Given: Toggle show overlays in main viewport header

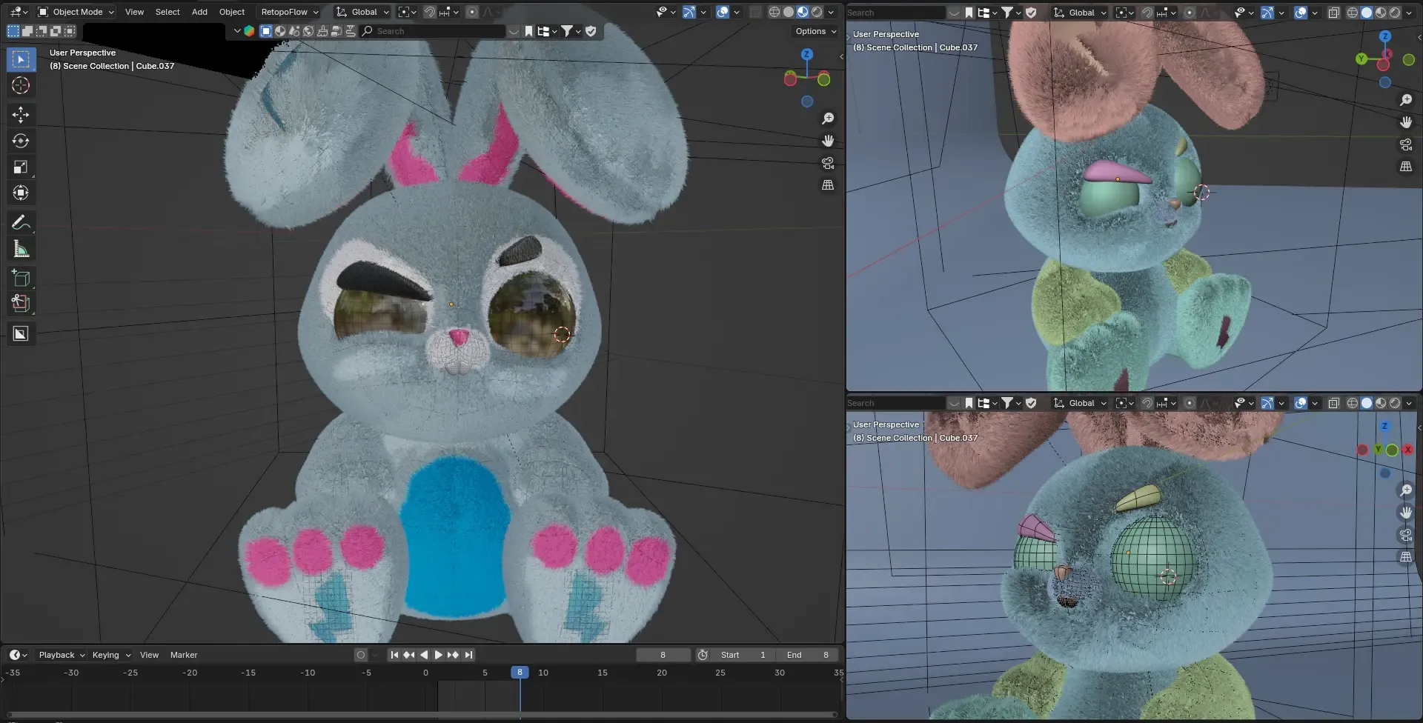Looking at the screenshot, I should [723, 12].
